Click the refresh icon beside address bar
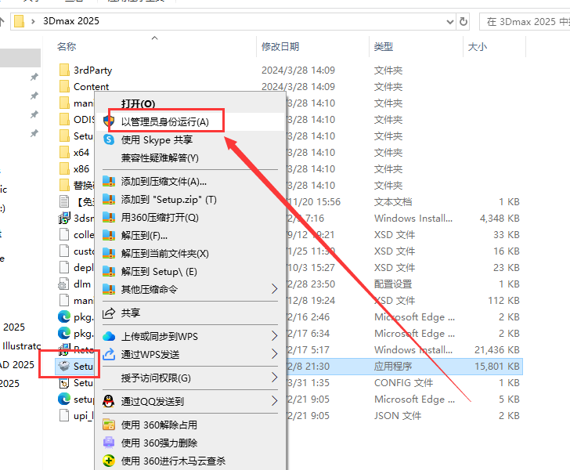The width and height of the screenshot is (570, 470). pos(464,21)
